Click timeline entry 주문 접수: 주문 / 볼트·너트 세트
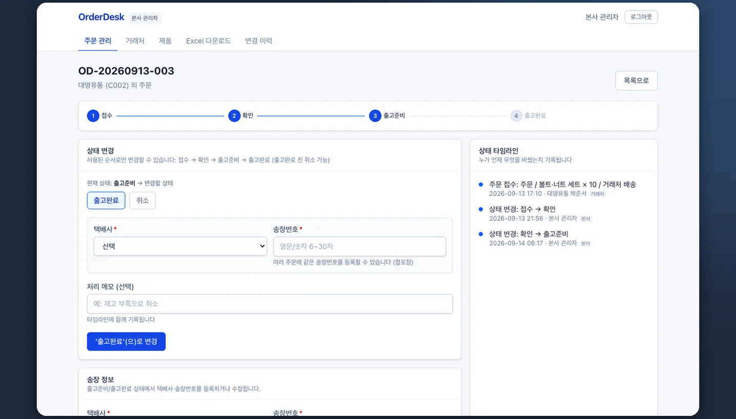Image resolution: width=736 pixels, height=419 pixels. click(562, 184)
